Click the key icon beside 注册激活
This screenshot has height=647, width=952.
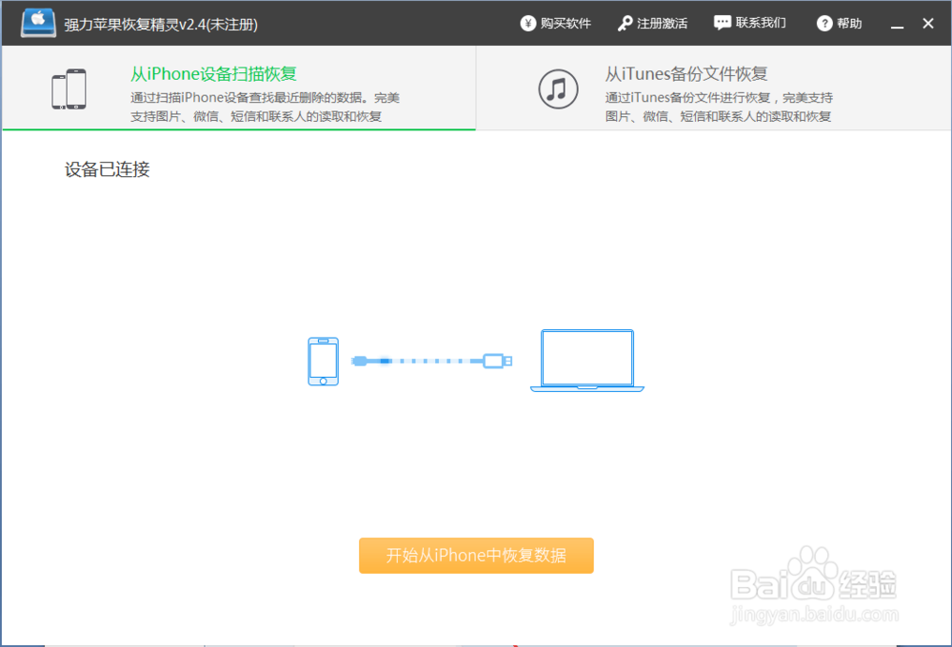coord(625,23)
